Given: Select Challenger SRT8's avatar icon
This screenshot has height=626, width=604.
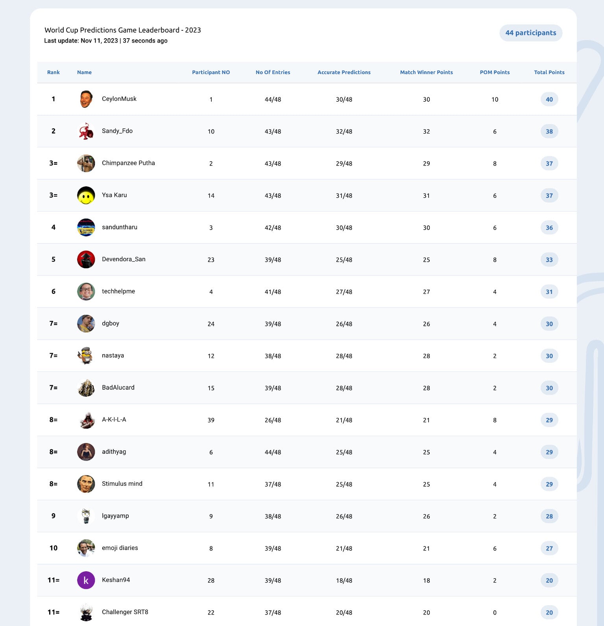Looking at the screenshot, I should (x=86, y=612).
